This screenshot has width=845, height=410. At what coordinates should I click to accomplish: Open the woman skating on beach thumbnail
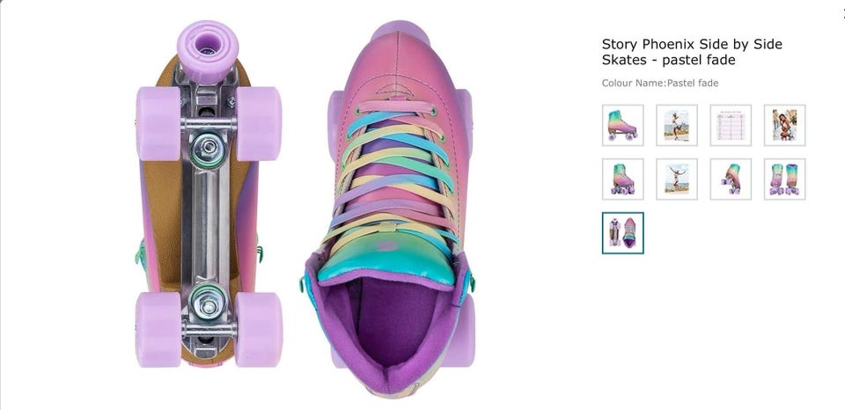pyautogui.click(x=677, y=125)
